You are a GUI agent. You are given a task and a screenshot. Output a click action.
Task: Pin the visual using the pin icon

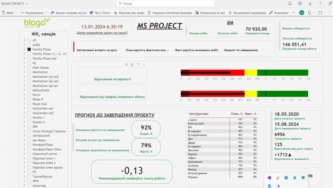126,64
